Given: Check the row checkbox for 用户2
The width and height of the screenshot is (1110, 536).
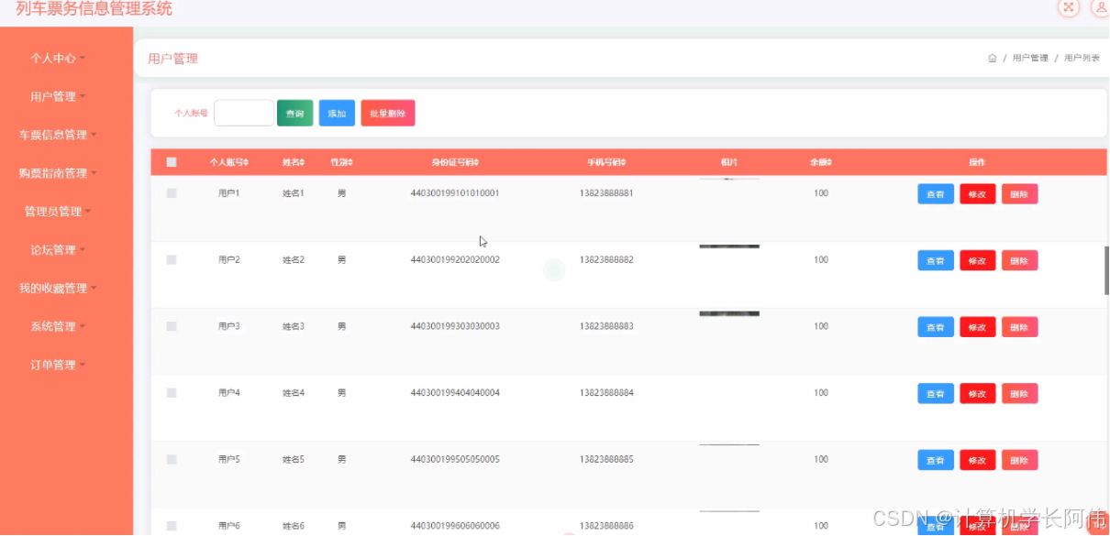Looking at the screenshot, I should [172, 260].
